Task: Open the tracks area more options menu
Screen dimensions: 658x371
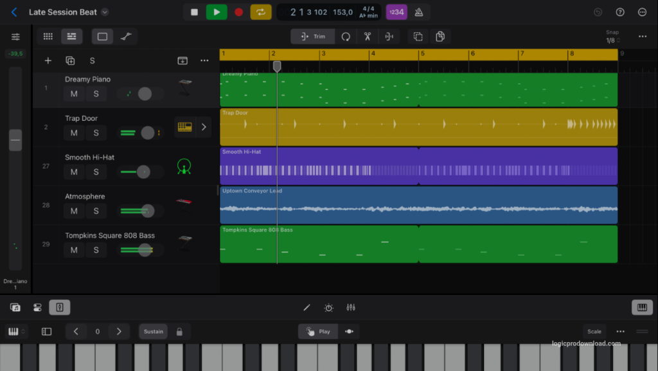Action: tap(204, 60)
